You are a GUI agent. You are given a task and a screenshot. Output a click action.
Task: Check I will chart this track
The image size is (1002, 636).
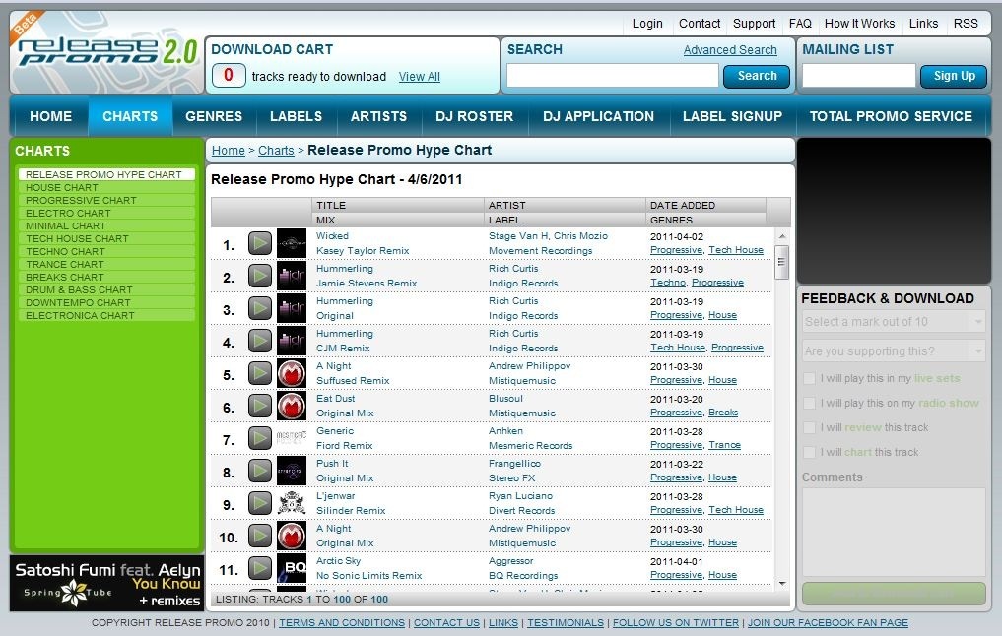coord(809,452)
